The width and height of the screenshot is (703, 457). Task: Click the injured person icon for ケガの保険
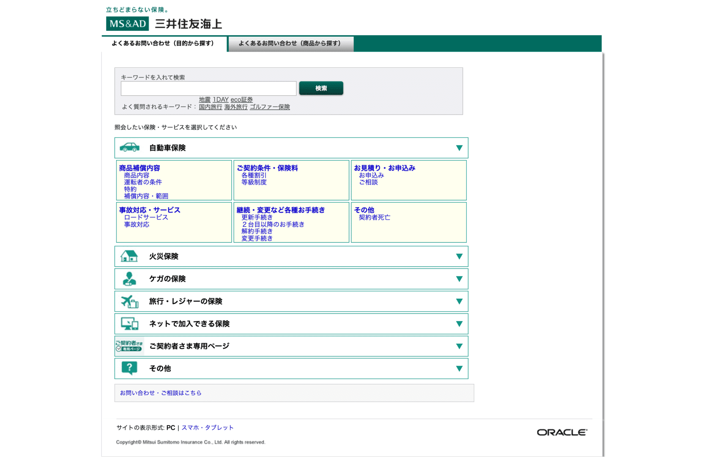coord(129,279)
